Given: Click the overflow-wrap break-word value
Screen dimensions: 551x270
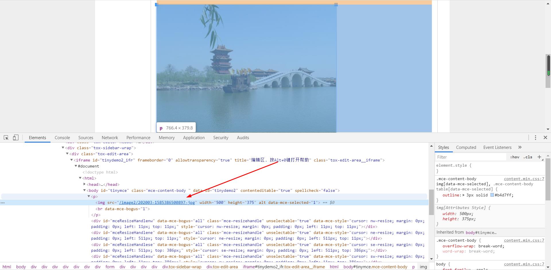Looking at the screenshot, I should click(491, 246).
